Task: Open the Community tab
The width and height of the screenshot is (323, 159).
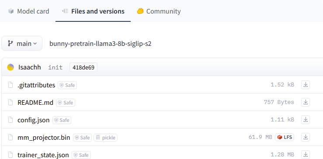Action: pos(159,11)
